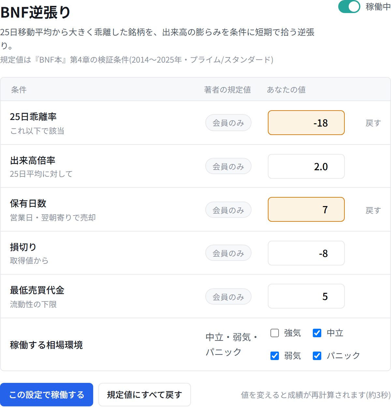Click the 保有日数 condition label
391x407 pixels.
click(28, 203)
